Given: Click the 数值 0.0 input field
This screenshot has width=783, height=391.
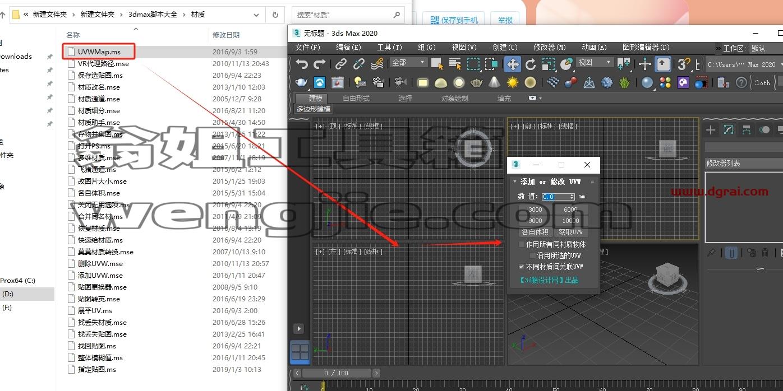Looking at the screenshot, I should (555, 197).
